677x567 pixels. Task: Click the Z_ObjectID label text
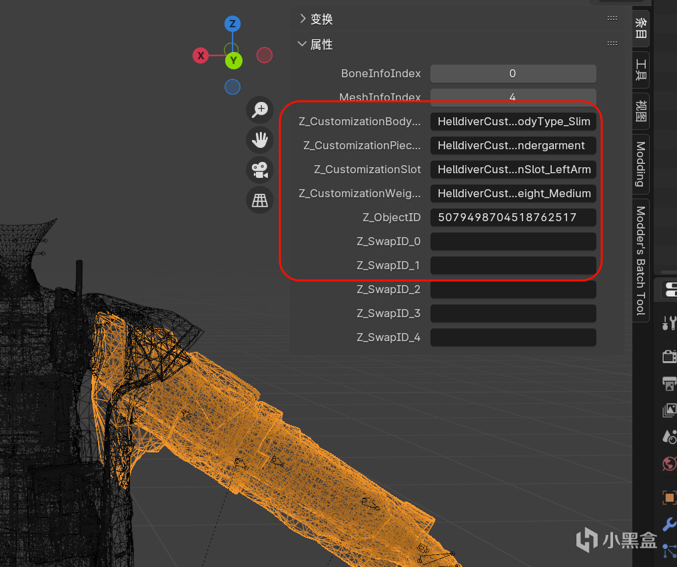point(391,217)
